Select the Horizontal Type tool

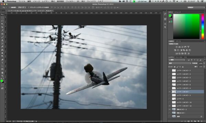pos(2,63)
